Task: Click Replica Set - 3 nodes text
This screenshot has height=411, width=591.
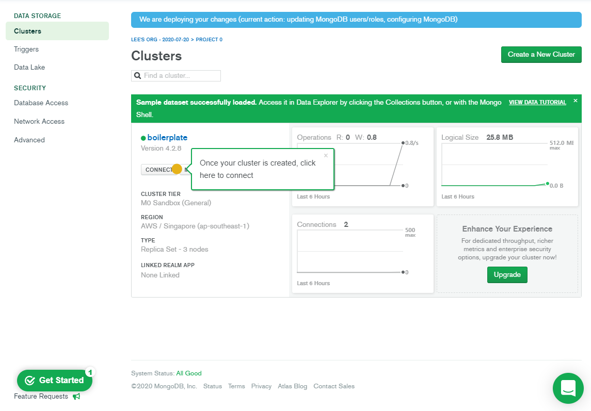Action: coord(174,250)
